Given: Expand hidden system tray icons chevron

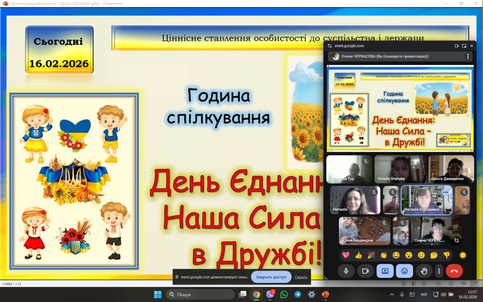Looking at the screenshot, I should tap(392, 295).
